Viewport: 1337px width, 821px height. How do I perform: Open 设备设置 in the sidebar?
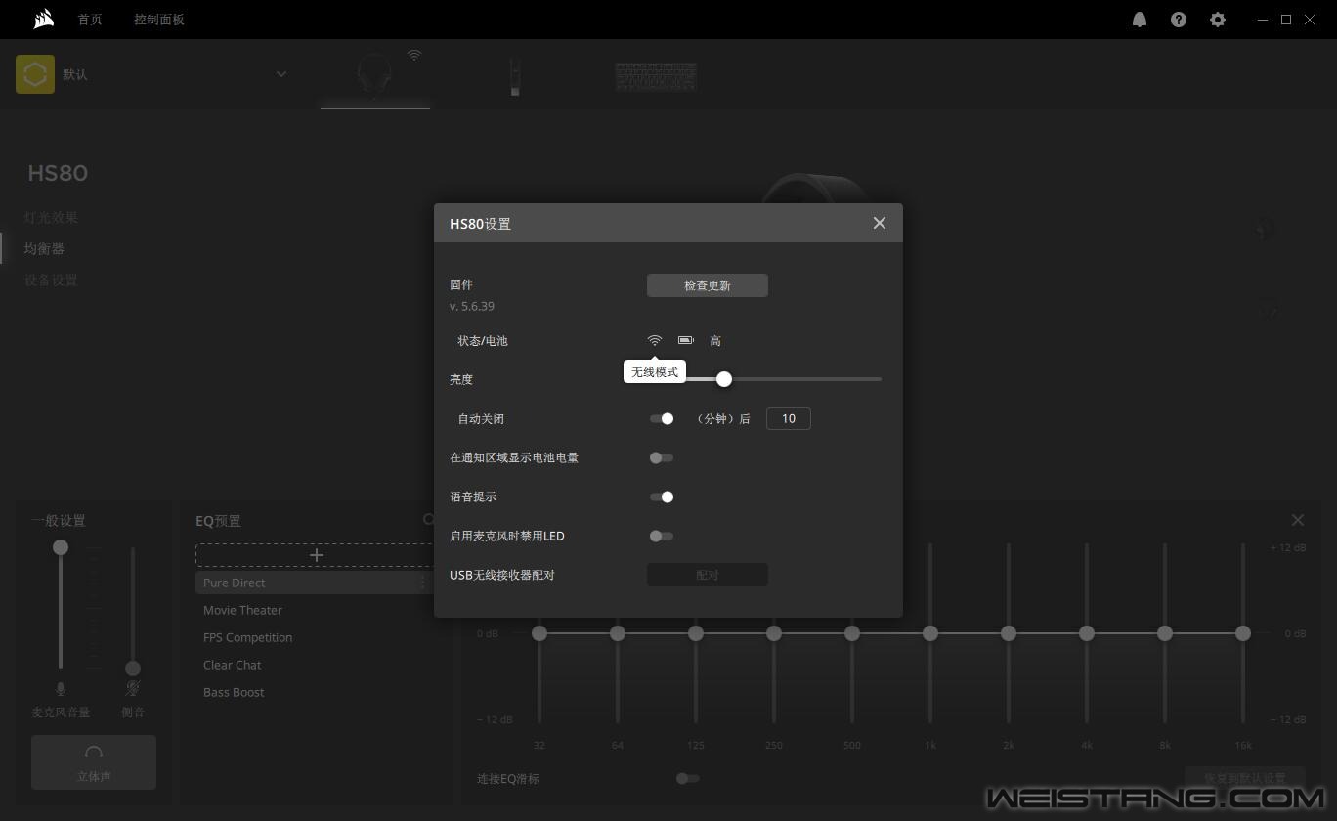(x=51, y=280)
